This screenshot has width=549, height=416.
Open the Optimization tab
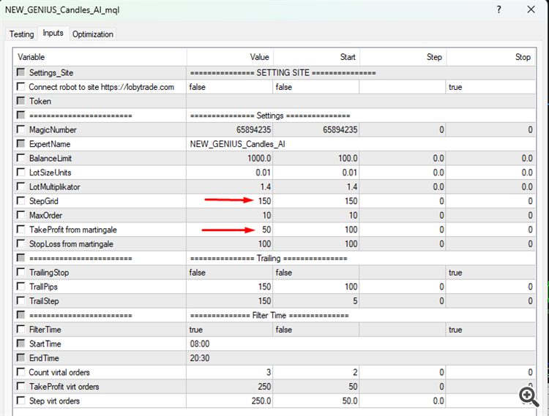(x=93, y=34)
